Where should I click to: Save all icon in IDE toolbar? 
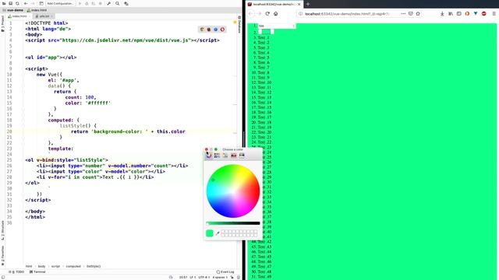tap(10, 3)
